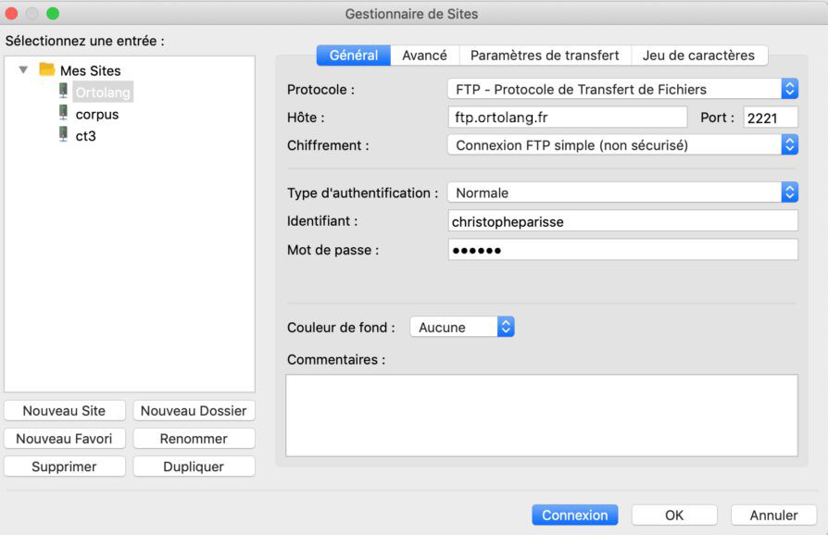
Task: Close the Gestionnaire de Sites window
Action: point(11,13)
